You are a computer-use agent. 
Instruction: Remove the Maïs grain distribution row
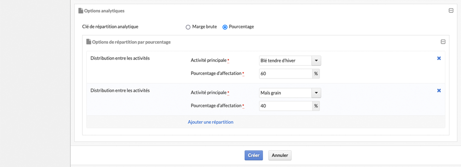pos(439,91)
